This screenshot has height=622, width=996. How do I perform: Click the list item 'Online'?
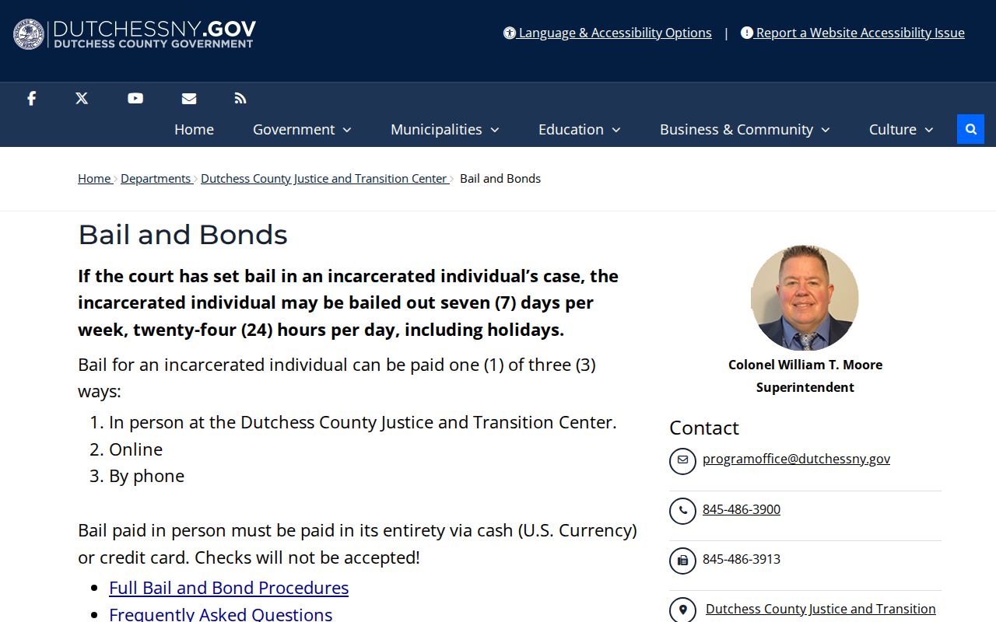[135, 449]
